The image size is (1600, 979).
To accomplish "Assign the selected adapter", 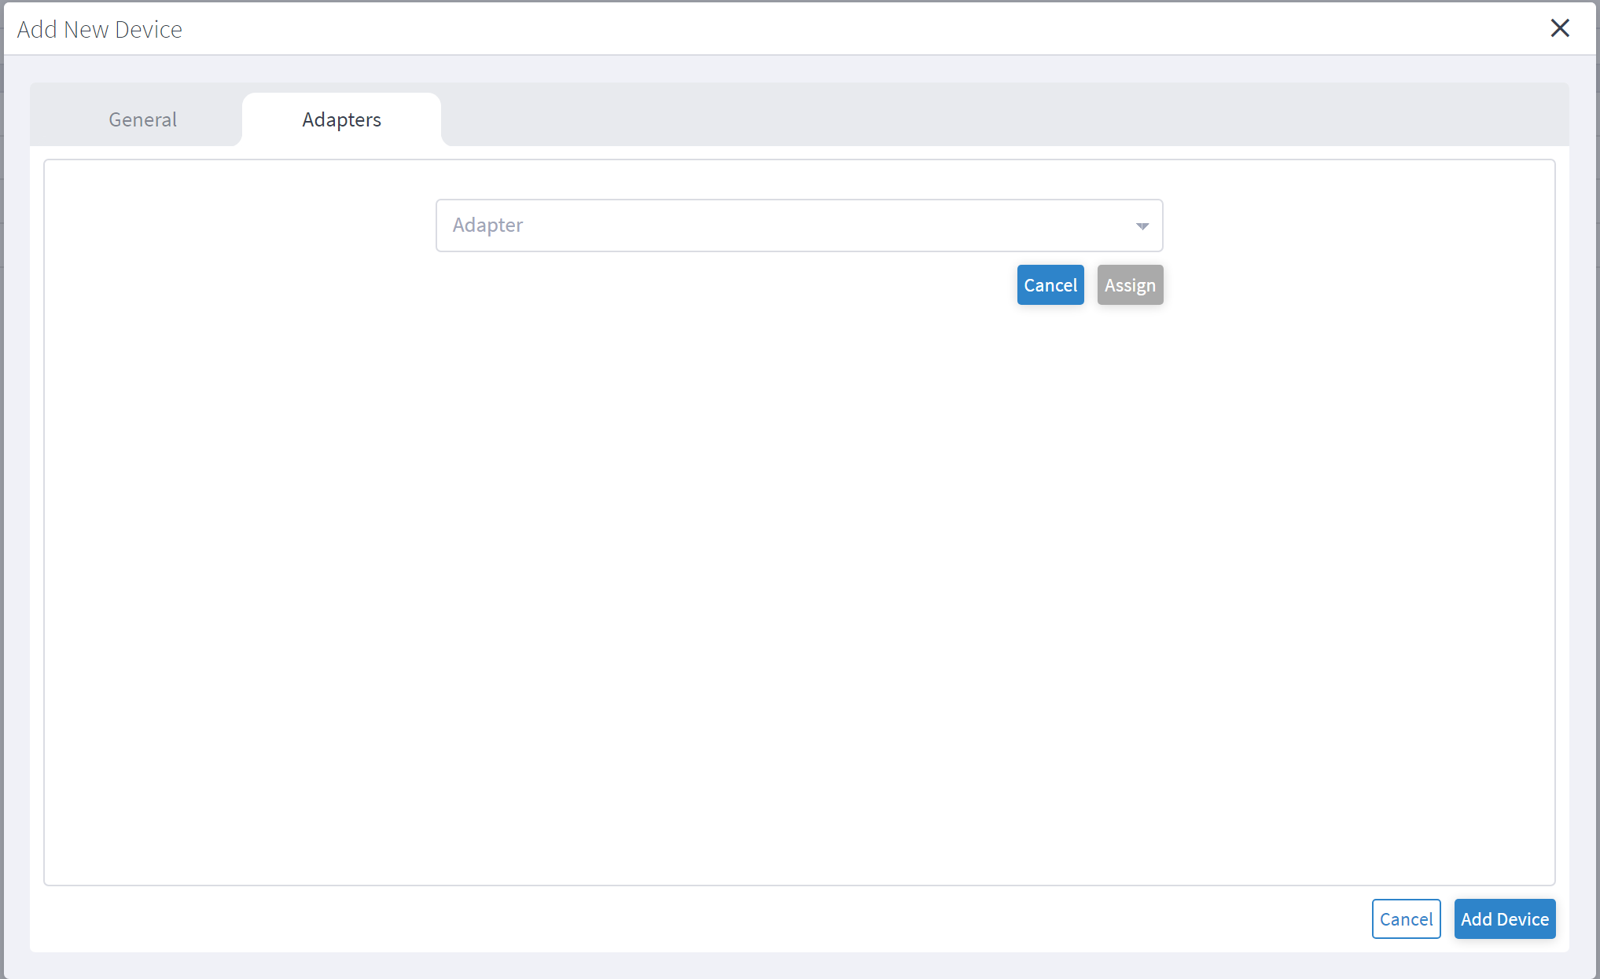I will coord(1130,284).
